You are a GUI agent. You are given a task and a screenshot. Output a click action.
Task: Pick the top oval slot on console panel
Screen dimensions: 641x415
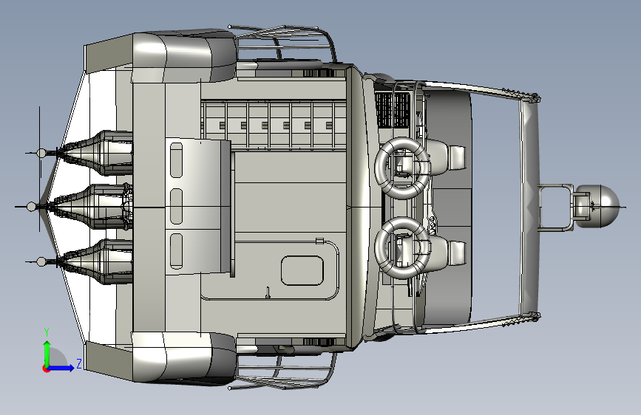(176, 160)
